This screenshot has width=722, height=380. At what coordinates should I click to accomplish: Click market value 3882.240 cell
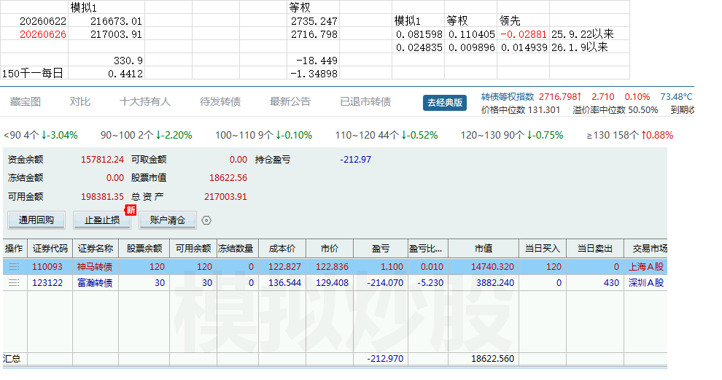pyautogui.click(x=495, y=283)
